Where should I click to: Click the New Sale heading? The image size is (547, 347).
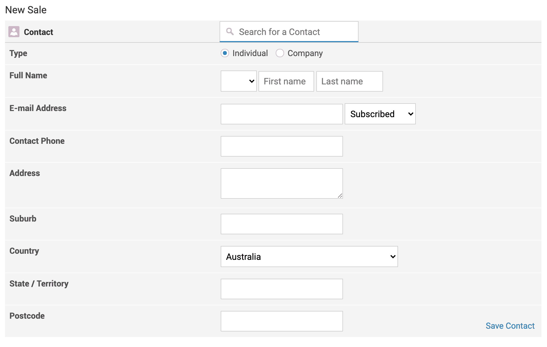coord(26,10)
